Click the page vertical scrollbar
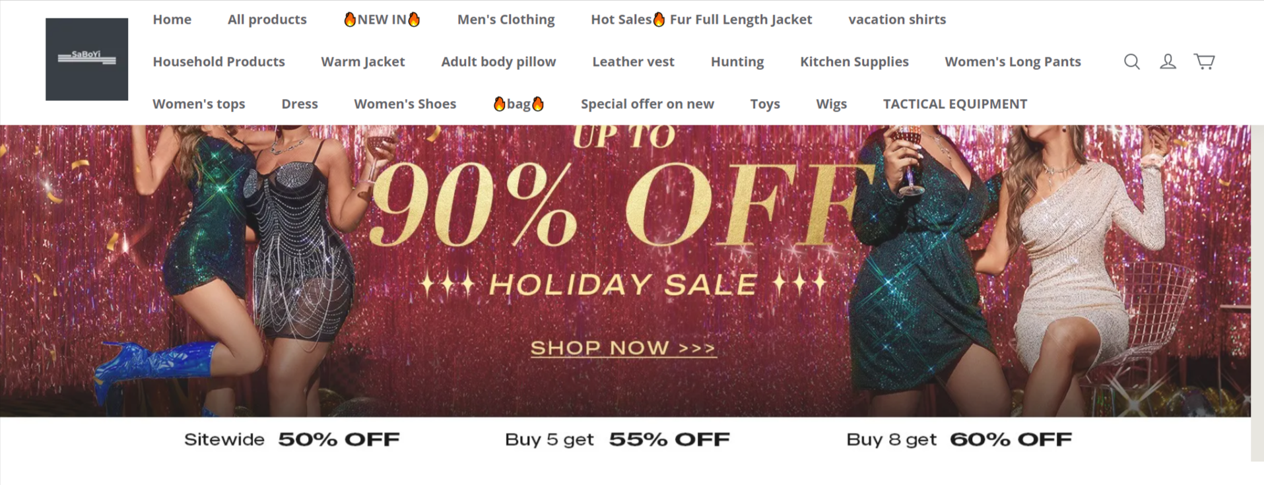Screen dimensions: 1264x485 point(1257,293)
